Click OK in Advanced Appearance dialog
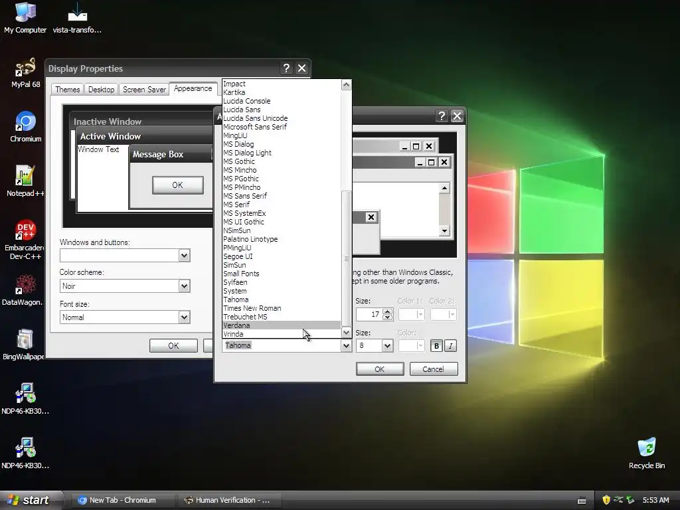680x510 pixels. click(x=379, y=369)
